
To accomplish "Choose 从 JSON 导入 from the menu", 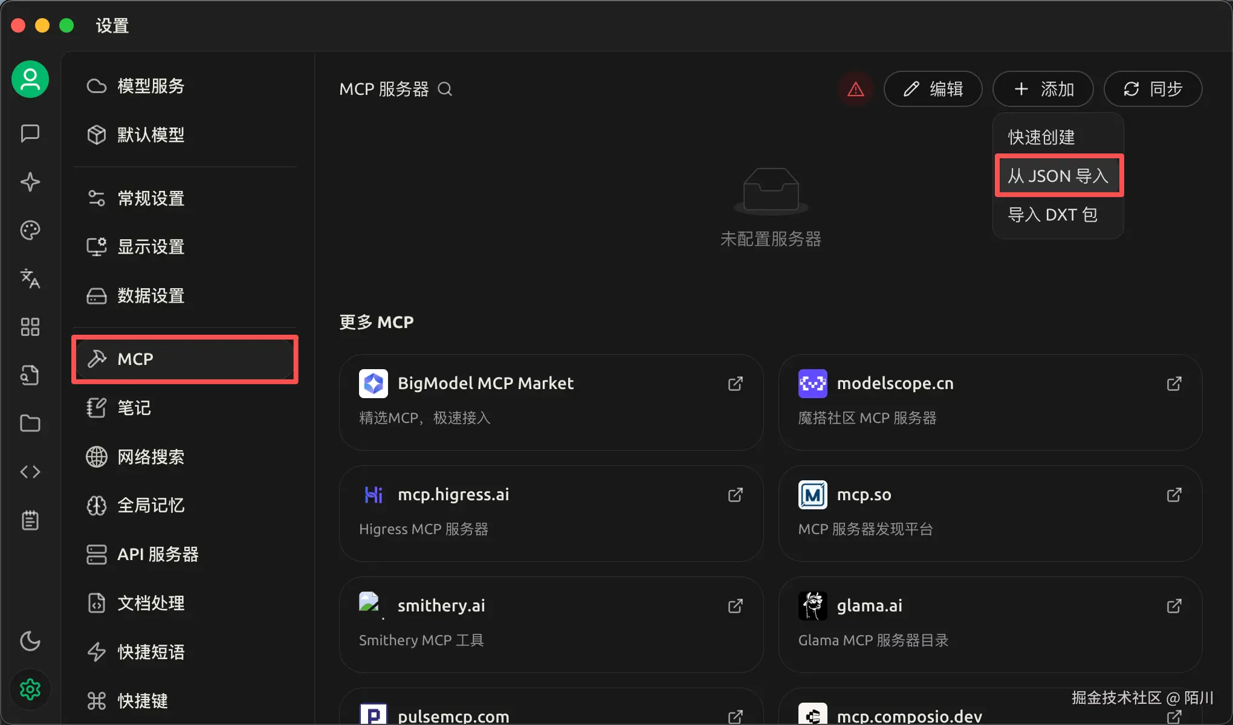I will click(x=1058, y=175).
